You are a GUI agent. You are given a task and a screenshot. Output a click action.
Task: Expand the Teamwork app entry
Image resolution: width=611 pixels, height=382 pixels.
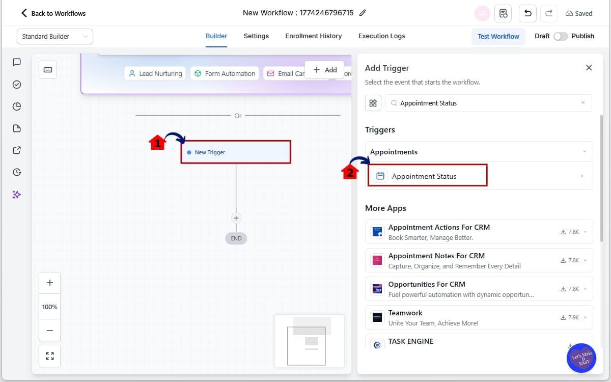click(584, 317)
